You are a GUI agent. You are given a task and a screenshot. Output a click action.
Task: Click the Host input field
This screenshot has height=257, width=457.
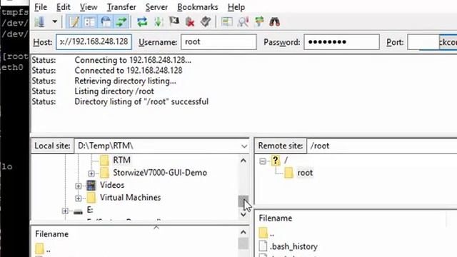pyautogui.click(x=94, y=42)
